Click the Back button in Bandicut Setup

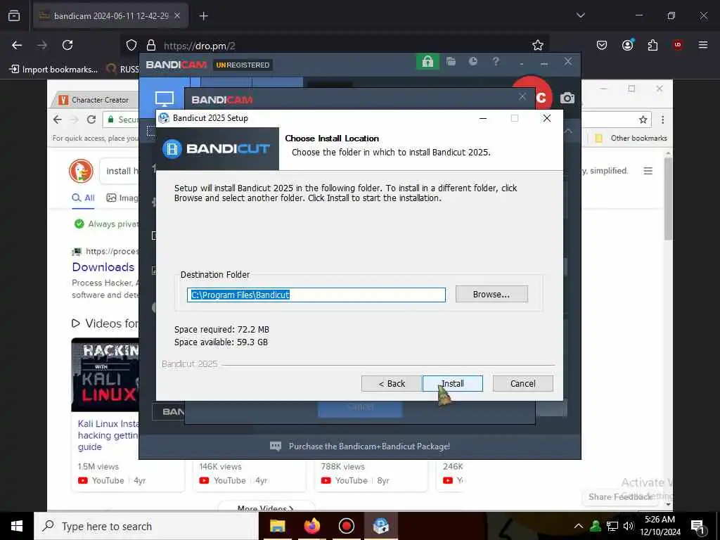click(x=391, y=383)
